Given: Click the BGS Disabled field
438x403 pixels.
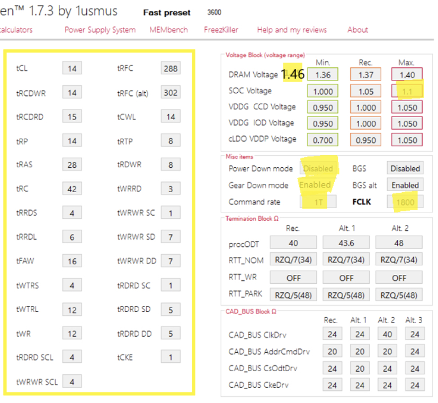Looking at the screenshot, I should [x=405, y=168].
